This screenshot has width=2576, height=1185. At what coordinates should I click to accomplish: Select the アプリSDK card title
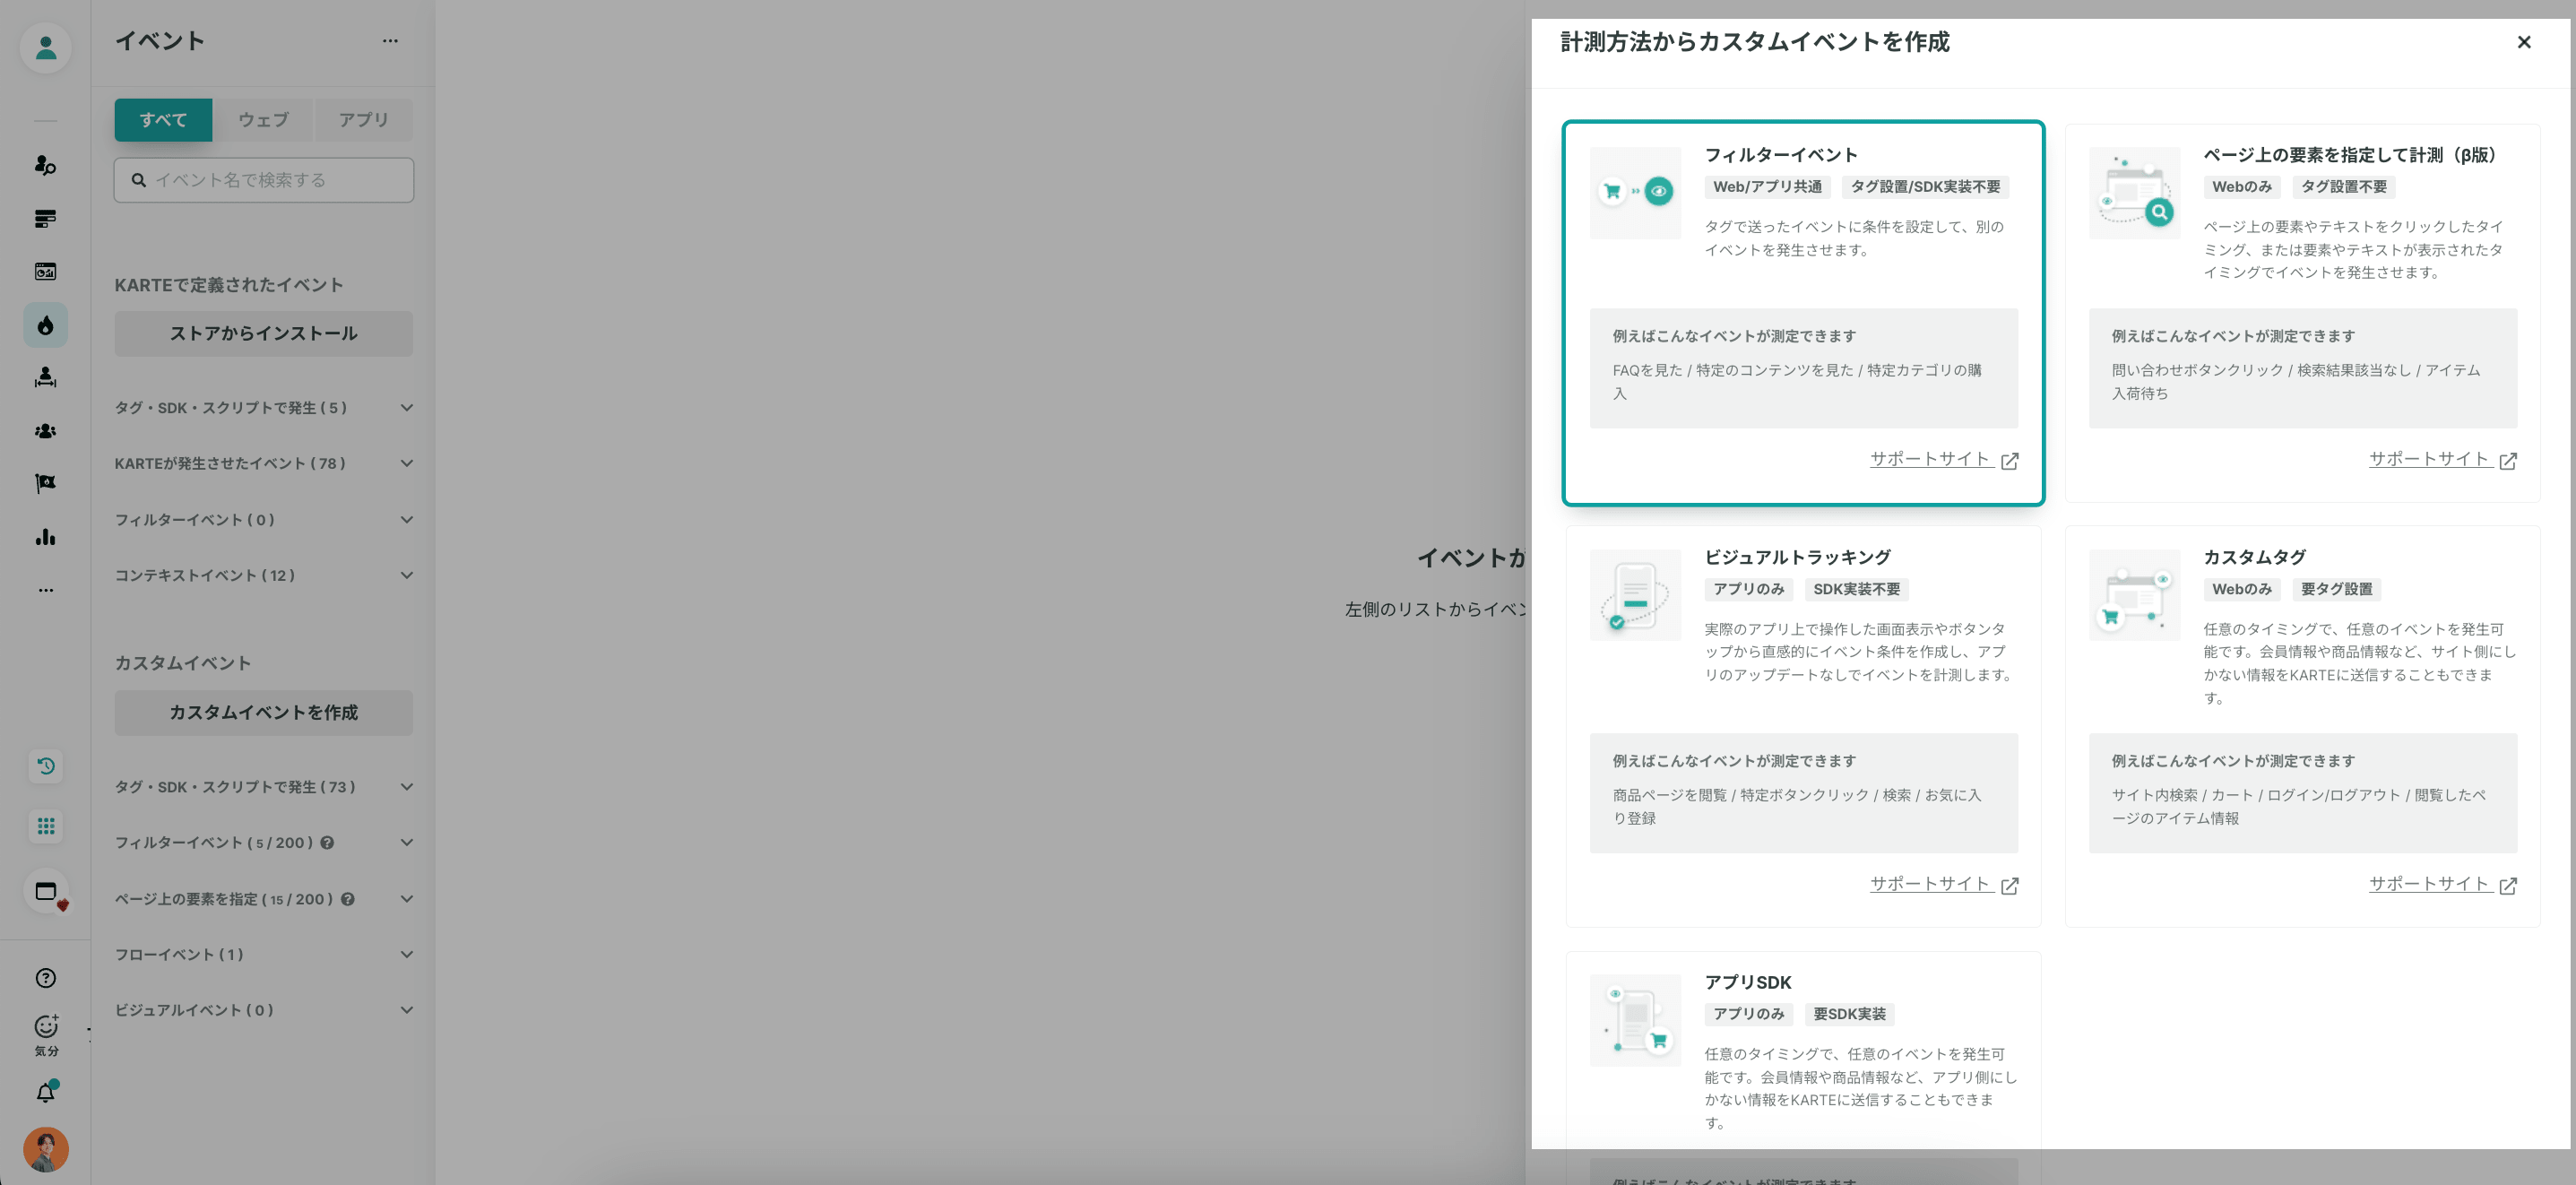click(1748, 982)
